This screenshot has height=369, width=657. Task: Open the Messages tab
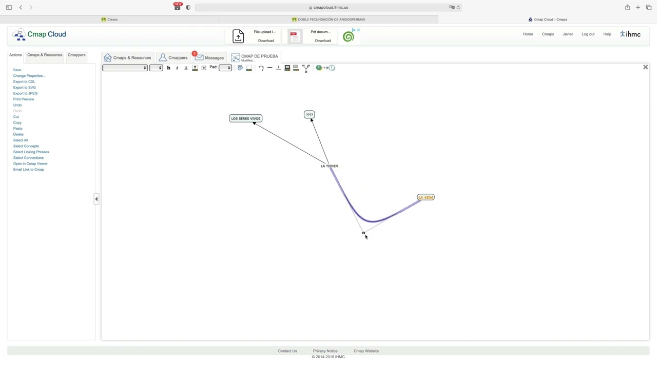209,57
